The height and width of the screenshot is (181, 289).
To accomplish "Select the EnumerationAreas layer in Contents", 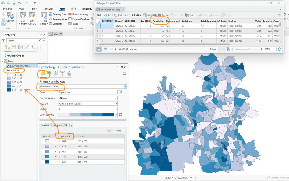I will (20, 66).
